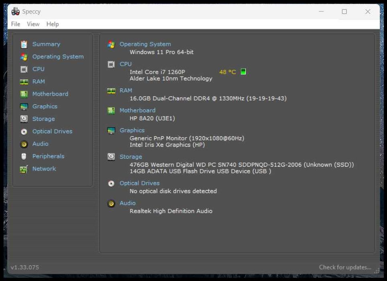Open RAM section via sidebar memory icon
The height and width of the screenshot is (281, 387).
pyautogui.click(x=24, y=82)
